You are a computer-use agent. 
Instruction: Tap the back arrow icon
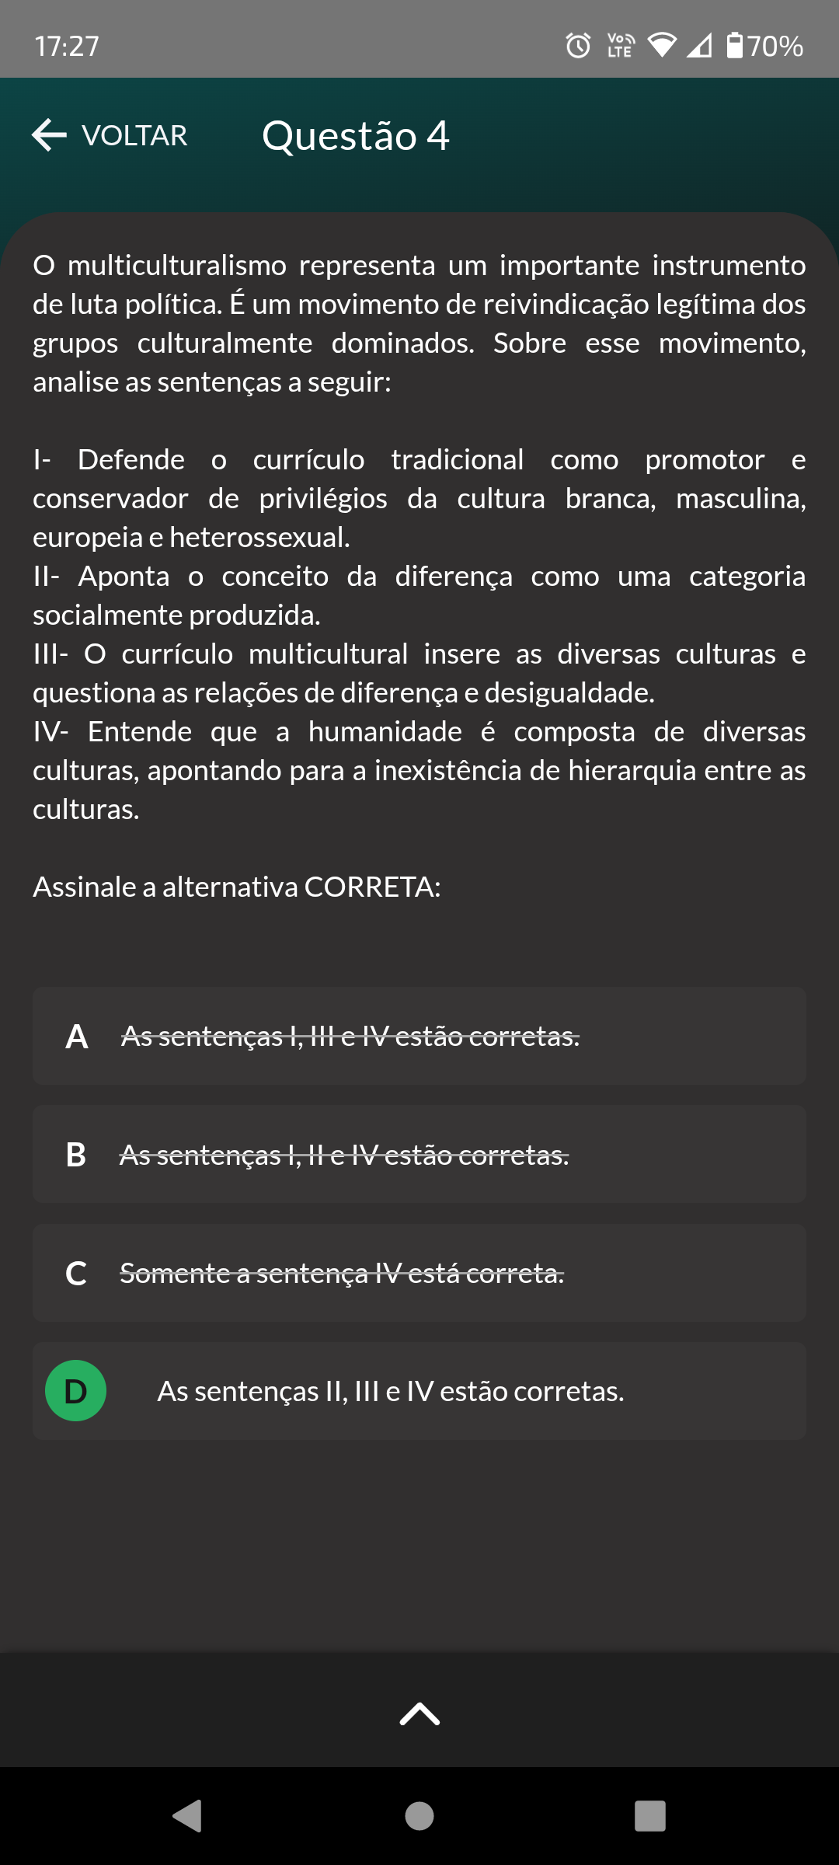pos(50,135)
